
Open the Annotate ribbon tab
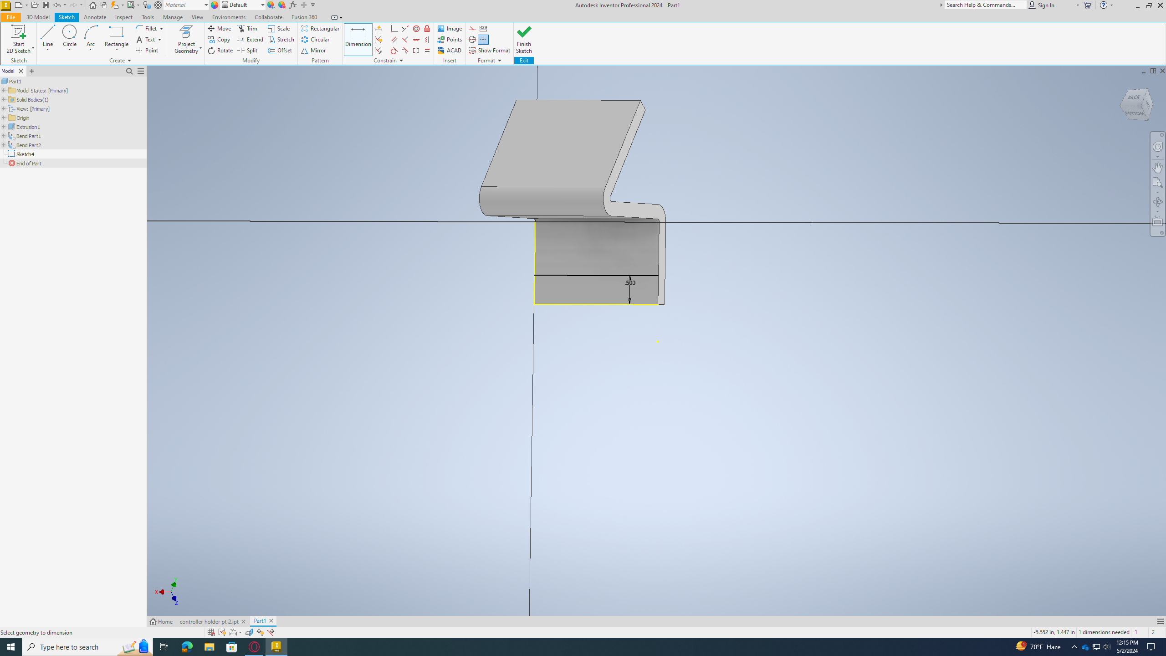tap(95, 17)
